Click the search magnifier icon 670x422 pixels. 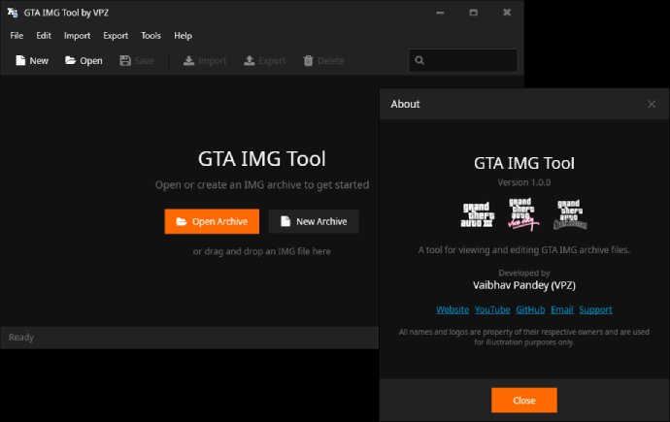click(x=420, y=60)
